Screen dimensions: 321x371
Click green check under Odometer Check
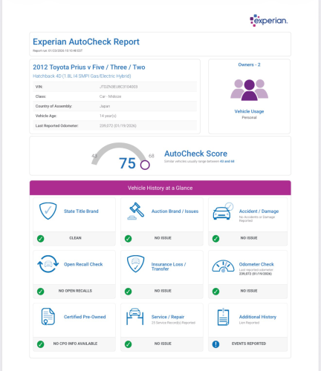[215, 292]
